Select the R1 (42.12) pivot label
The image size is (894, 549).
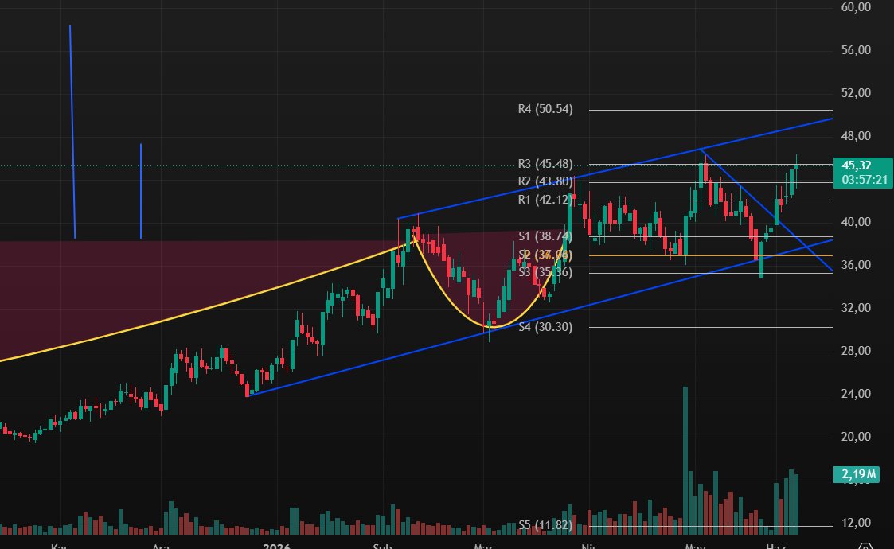click(545, 200)
